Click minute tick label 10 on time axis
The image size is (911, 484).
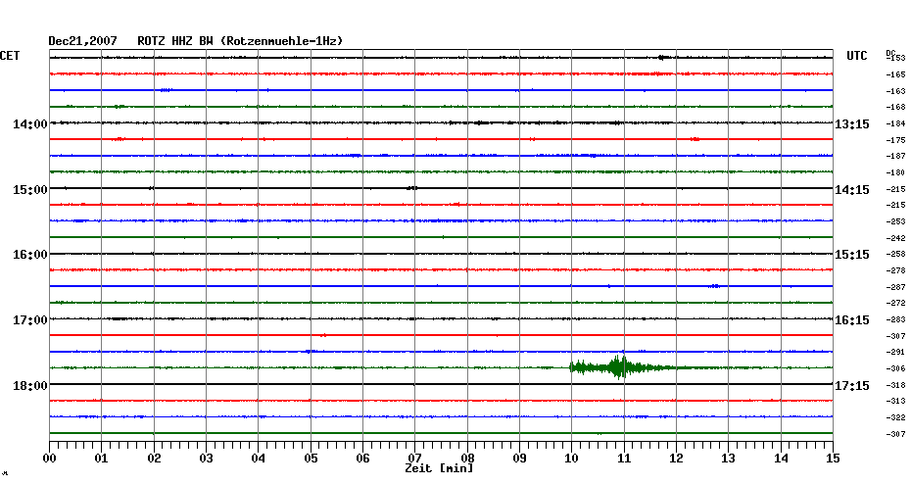572,459
